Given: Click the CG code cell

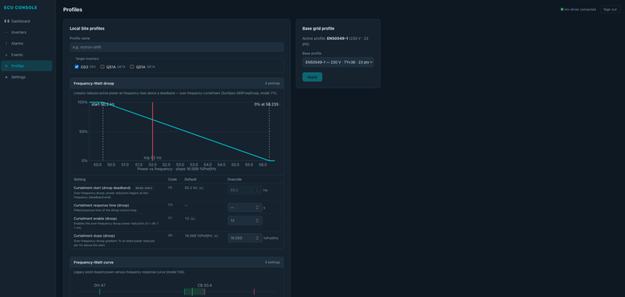Looking at the screenshot, I should (170, 205).
